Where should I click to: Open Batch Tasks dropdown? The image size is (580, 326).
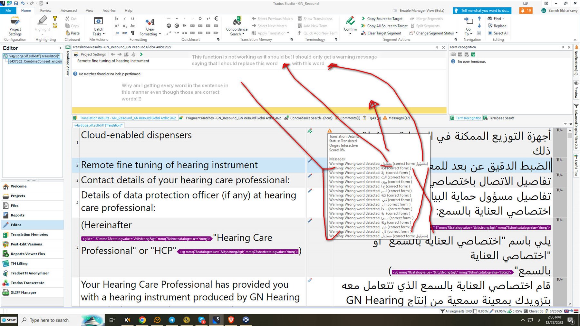(x=99, y=26)
